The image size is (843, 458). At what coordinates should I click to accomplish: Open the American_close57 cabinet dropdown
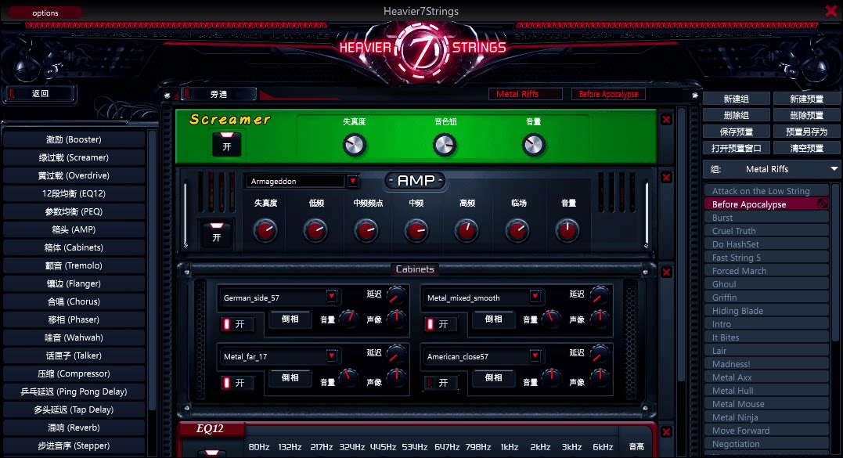[535, 355]
